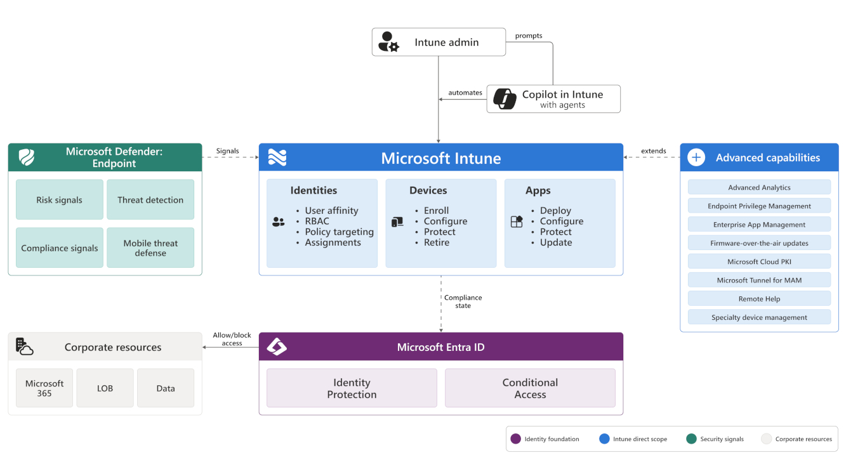Click the Corporate resources header text
This screenshot has width=846, height=476.
point(113,347)
